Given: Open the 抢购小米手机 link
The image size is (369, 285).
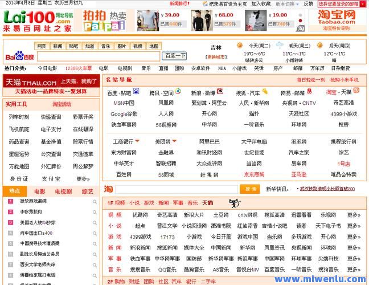Looking at the screenshot, I should coord(345,80).
